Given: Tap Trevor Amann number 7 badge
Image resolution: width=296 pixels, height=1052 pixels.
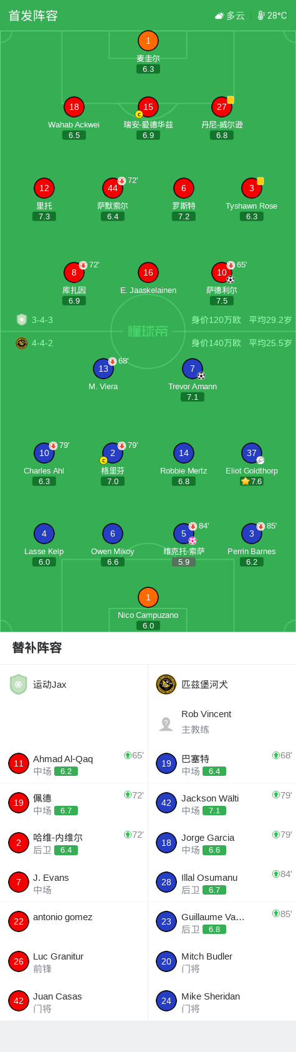Looking at the screenshot, I should [x=192, y=369].
